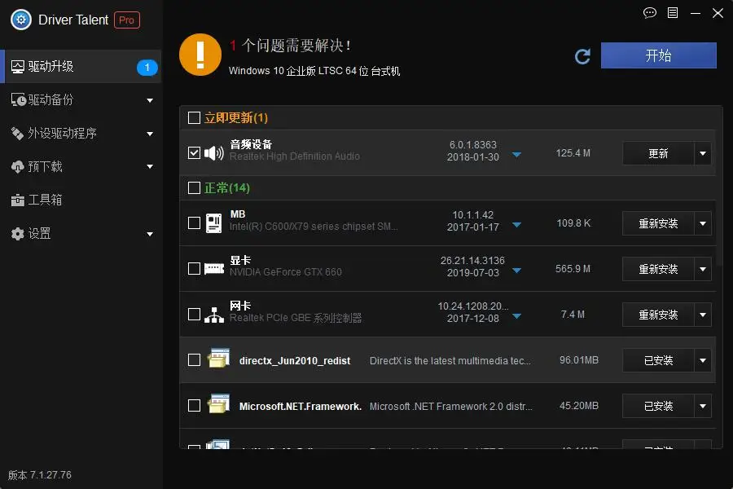
Task: Open arrow beside 网卡 重新安装 button
Action: click(703, 315)
